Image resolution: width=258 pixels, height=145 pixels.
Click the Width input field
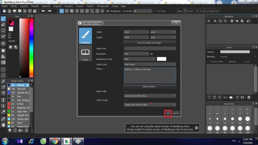(x=136, y=32)
